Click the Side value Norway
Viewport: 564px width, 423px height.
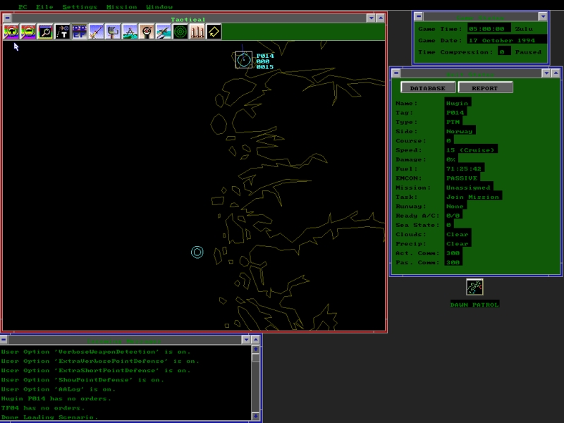click(460, 131)
